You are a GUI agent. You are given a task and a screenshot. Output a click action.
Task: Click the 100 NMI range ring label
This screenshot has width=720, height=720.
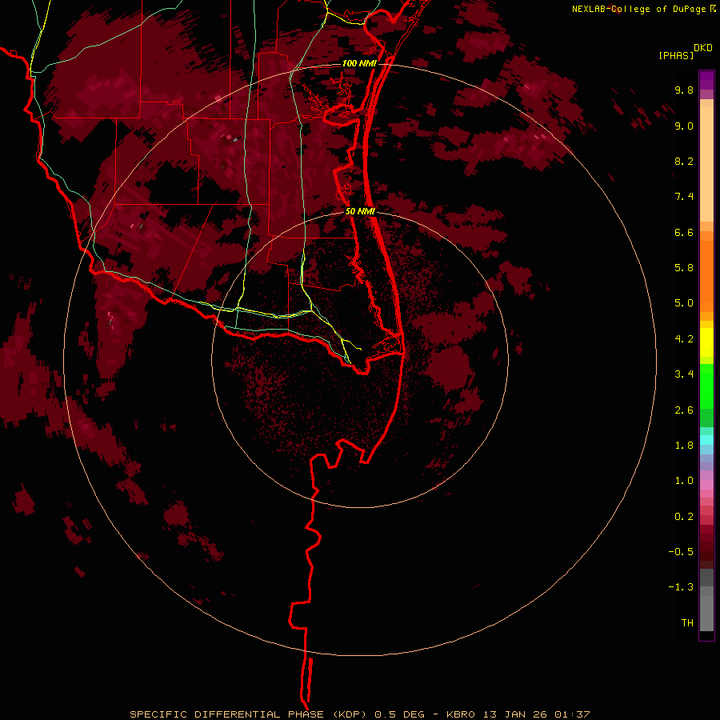359,63
